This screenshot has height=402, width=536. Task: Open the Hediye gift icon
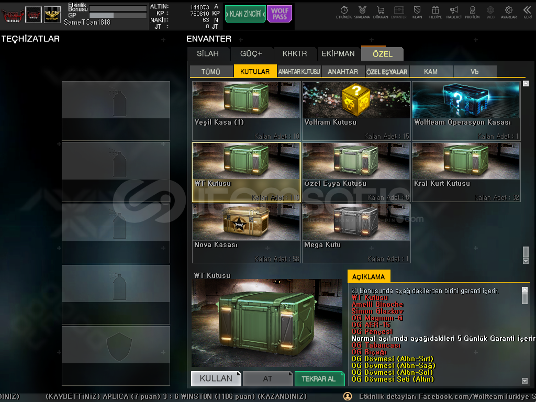coord(435,12)
